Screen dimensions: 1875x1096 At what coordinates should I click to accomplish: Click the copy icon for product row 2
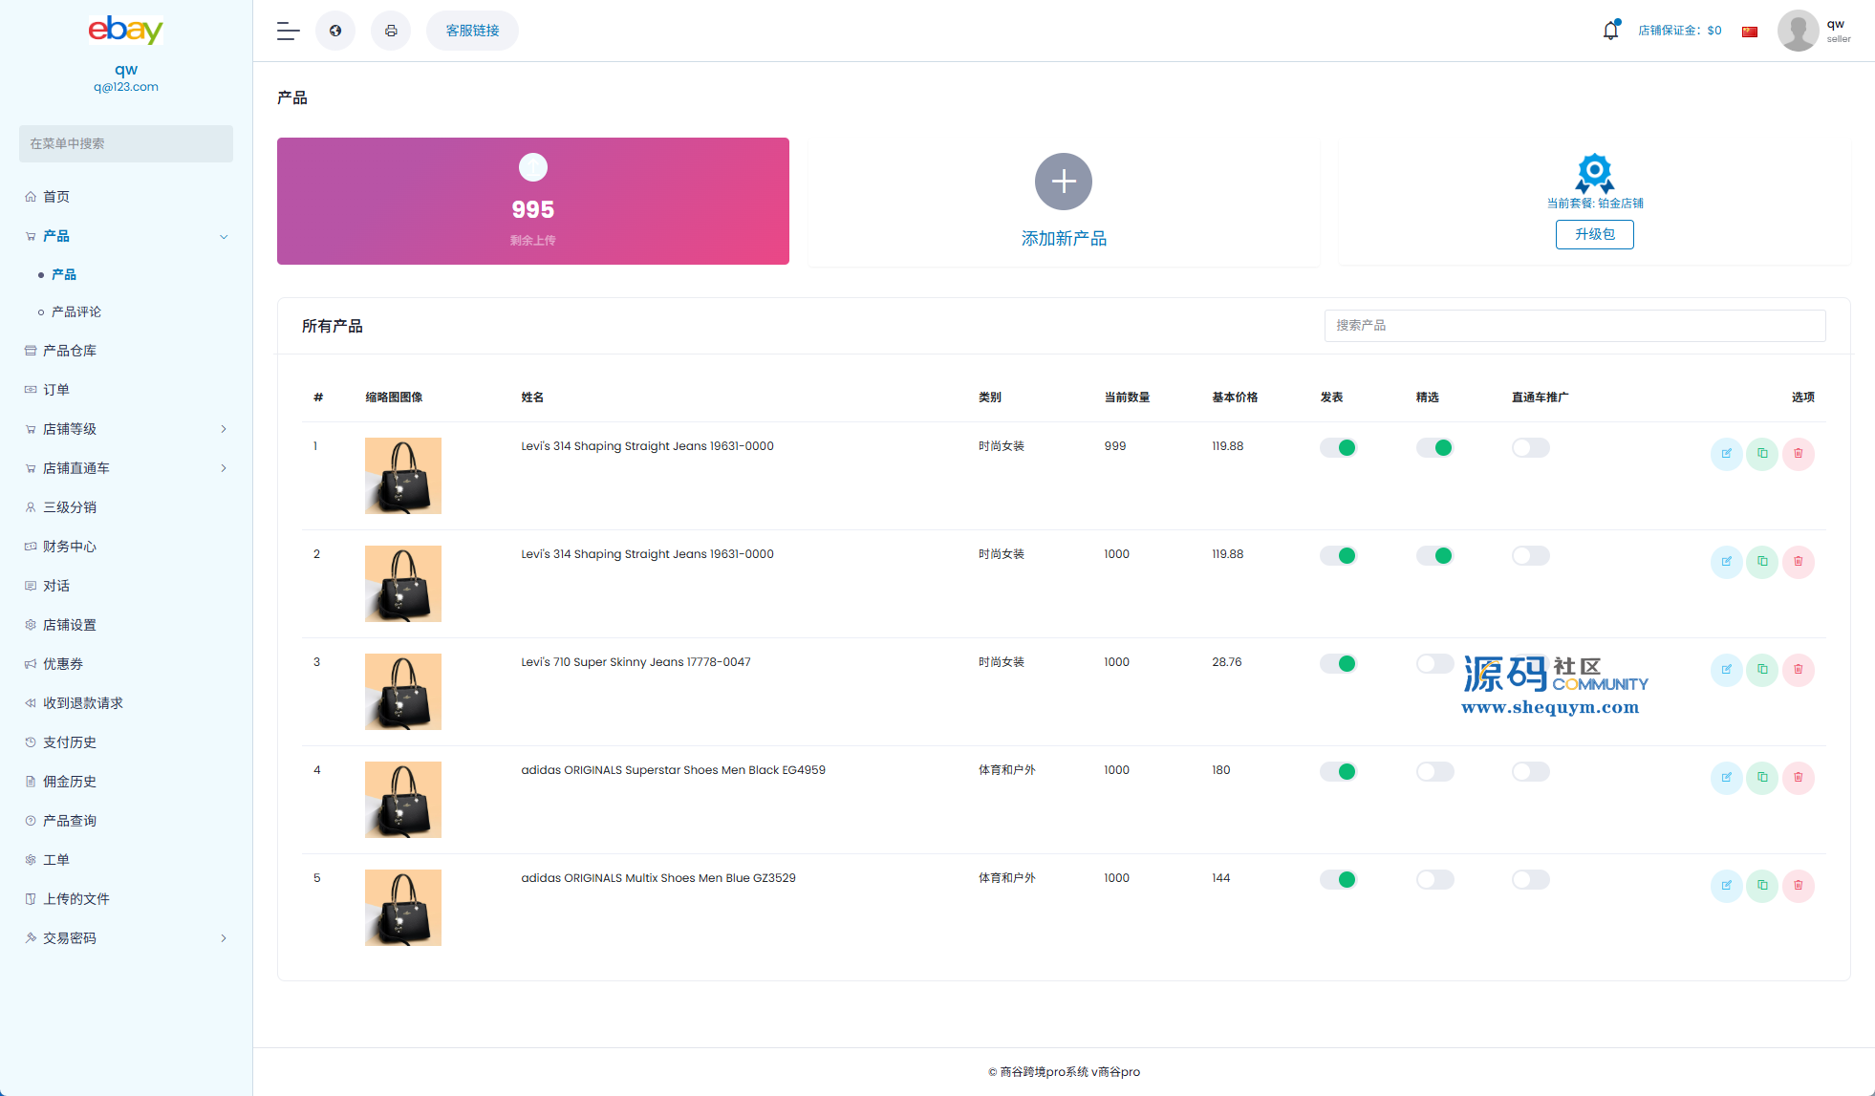pyautogui.click(x=1762, y=562)
